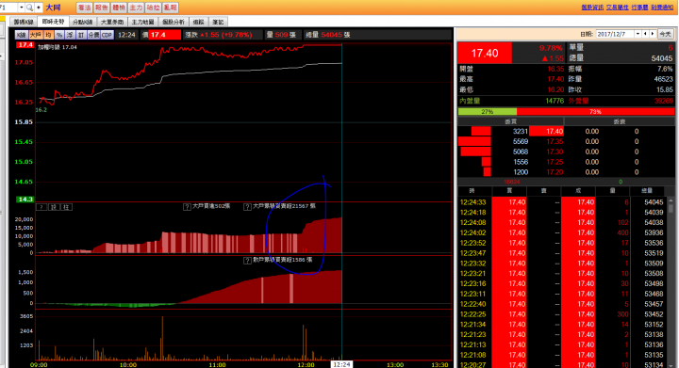Toggle the 大戶 overlay button
The image size is (679, 368).
click(36, 35)
